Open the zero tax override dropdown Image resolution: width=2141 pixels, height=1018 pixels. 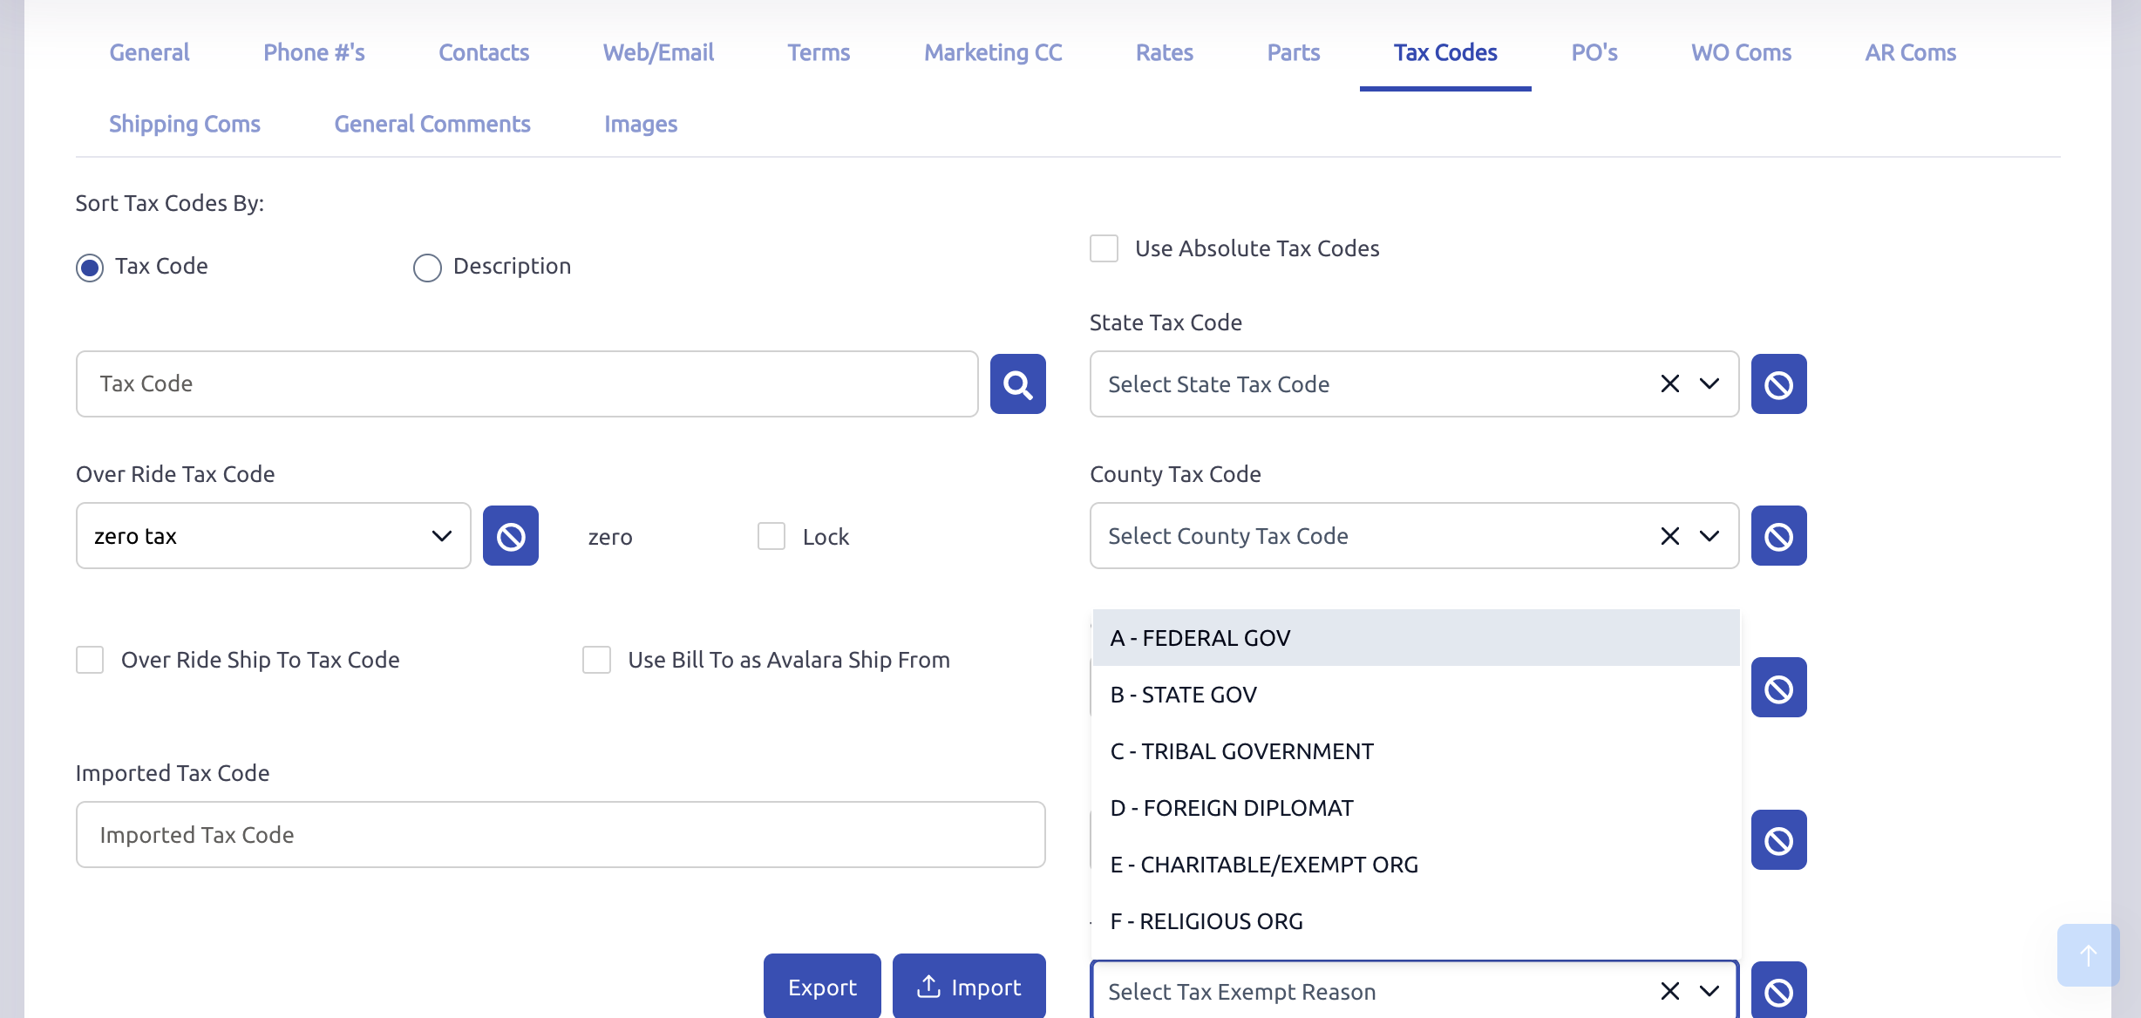pyautogui.click(x=273, y=535)
